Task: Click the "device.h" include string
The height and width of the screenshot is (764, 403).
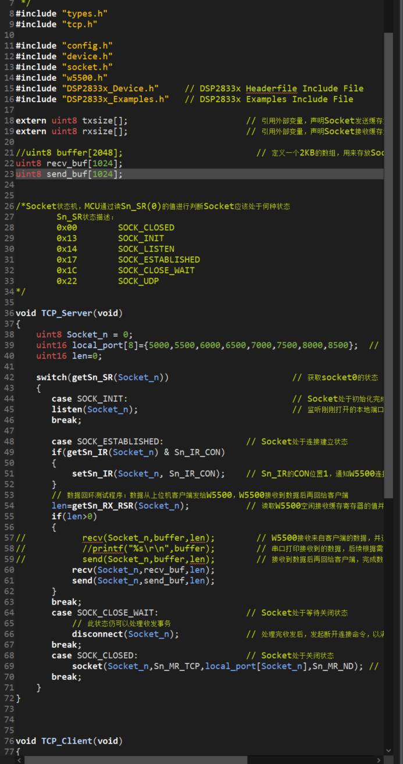Action: pos(87,56)
